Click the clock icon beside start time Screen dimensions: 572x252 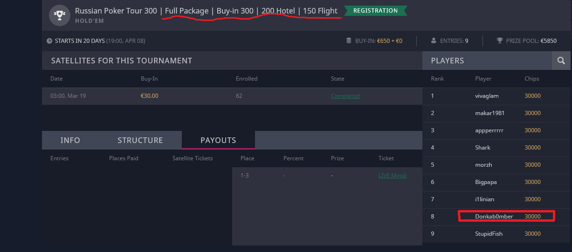49,41
